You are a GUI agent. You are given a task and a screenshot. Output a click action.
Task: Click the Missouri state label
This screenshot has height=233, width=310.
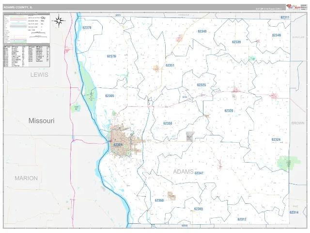click(x=41, y=120)
